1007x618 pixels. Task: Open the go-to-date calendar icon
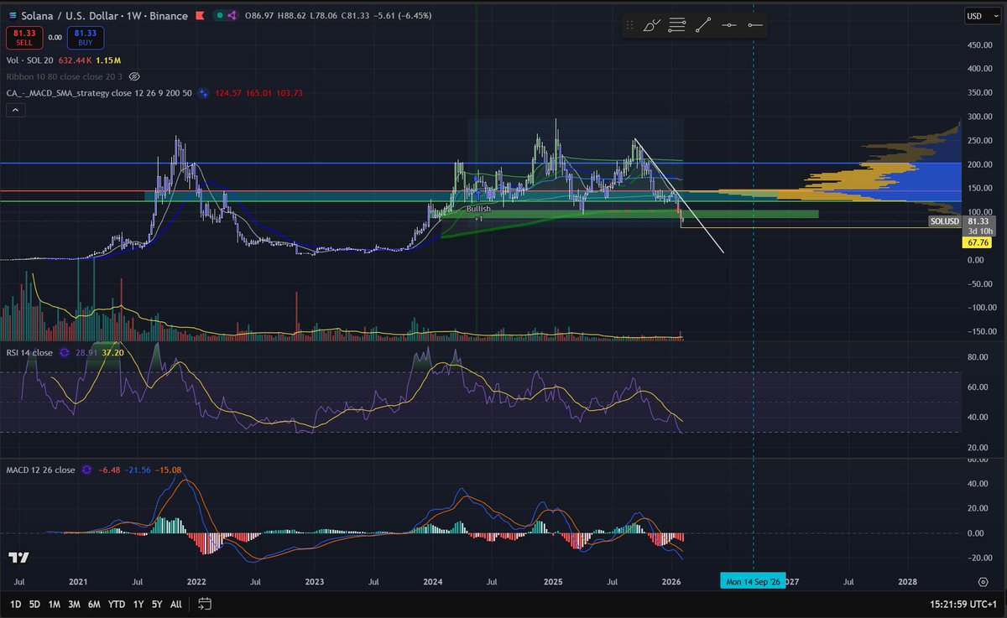205,604
